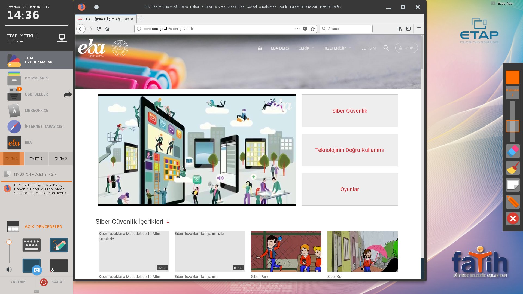Open the on-screen keyboard icon
523x294 pixels.
click(x=32, y=245)
